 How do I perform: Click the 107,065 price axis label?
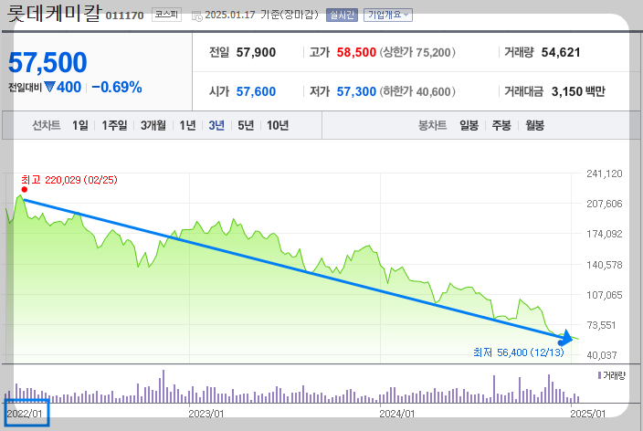605,295
